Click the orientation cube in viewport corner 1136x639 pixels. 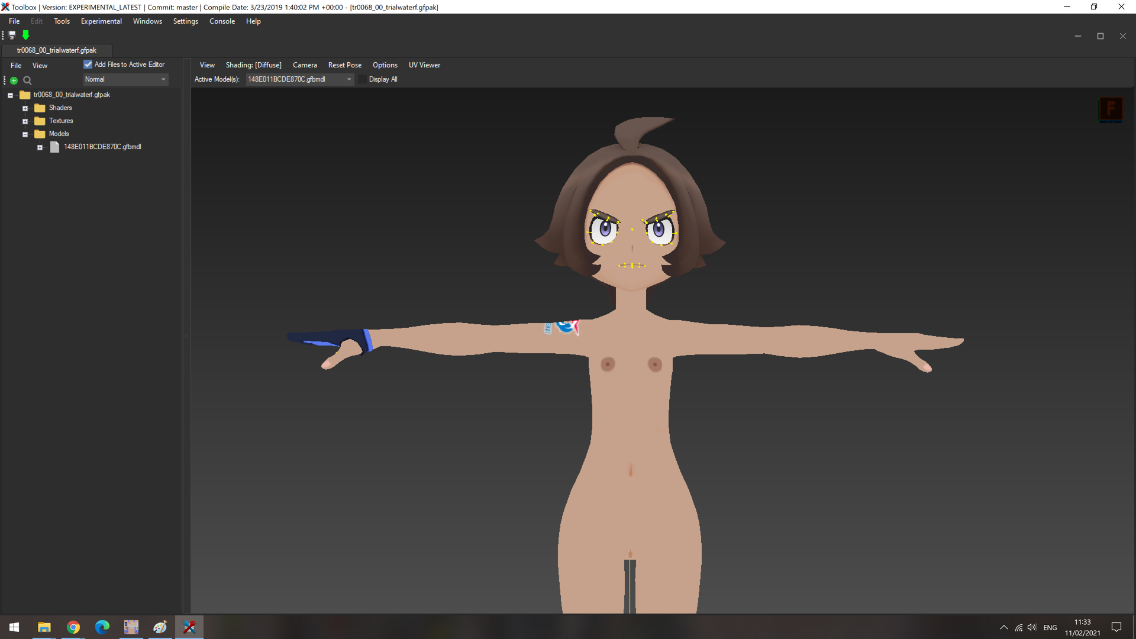(x=1111, y=110)
